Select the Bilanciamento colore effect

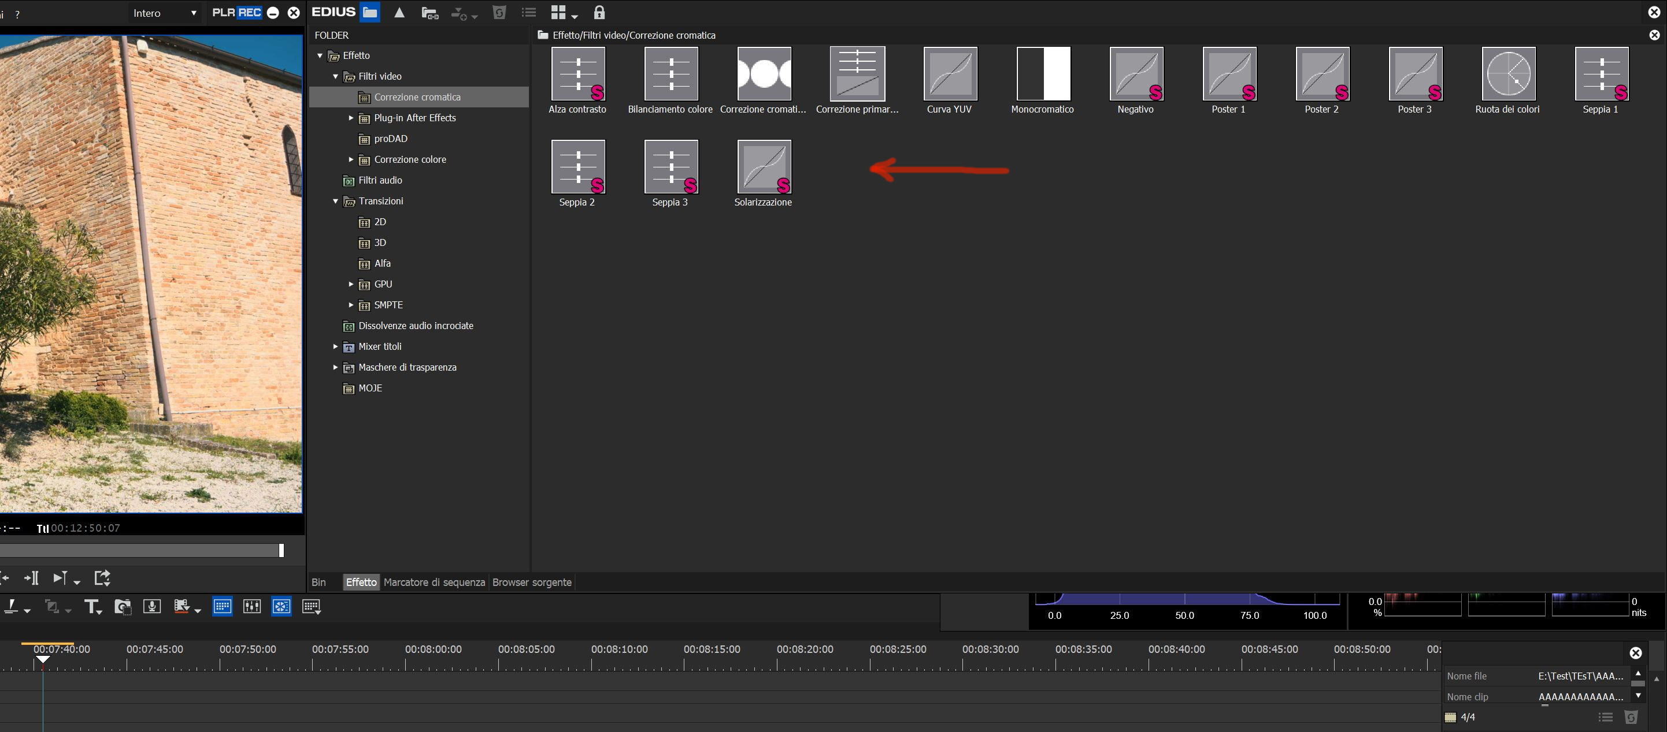coord(671,74)
